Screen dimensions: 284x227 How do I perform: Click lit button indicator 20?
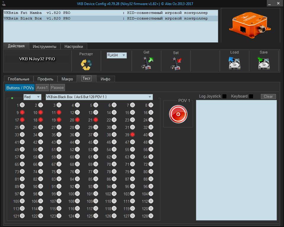77,120
